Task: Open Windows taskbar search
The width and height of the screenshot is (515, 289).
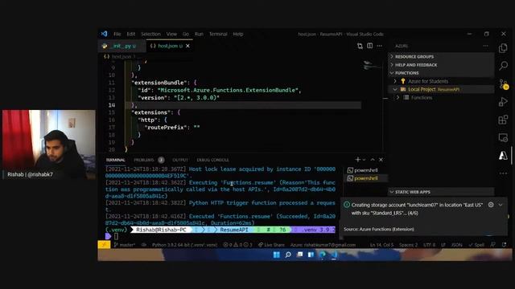Action: [288, 254]
